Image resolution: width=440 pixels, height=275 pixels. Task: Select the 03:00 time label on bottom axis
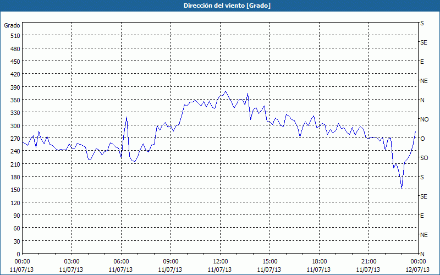tap(72, 262)
